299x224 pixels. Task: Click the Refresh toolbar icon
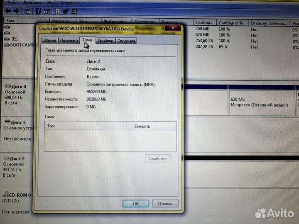(57, 11)
